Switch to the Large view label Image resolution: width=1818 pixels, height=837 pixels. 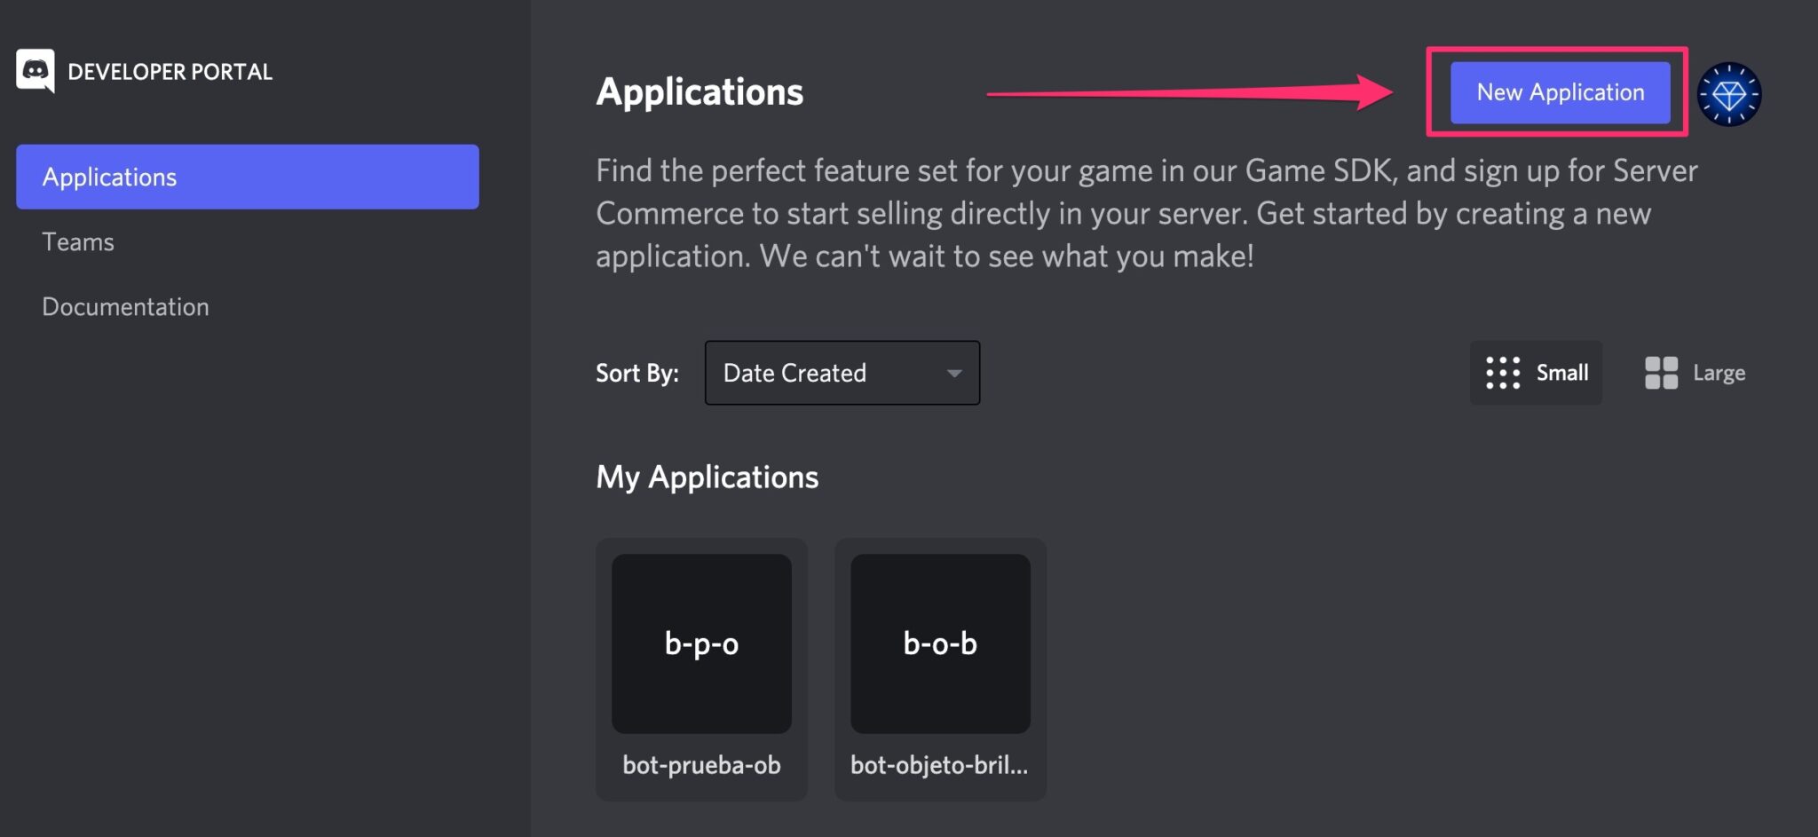1719,373
